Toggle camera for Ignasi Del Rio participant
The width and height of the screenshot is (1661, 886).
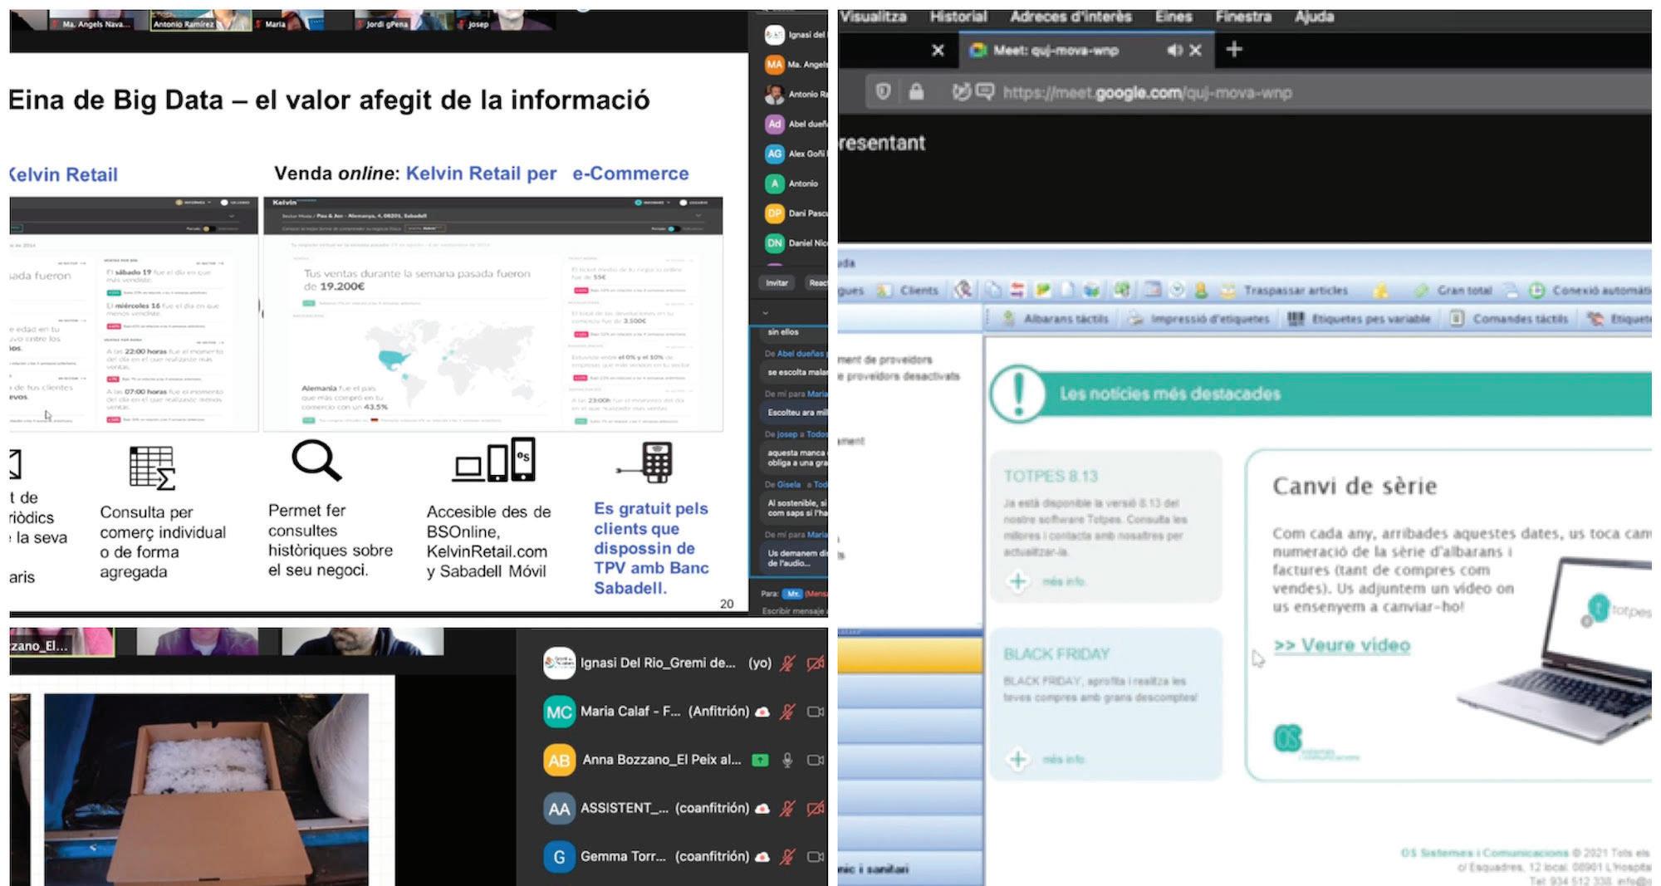click(x=816, y=663)
